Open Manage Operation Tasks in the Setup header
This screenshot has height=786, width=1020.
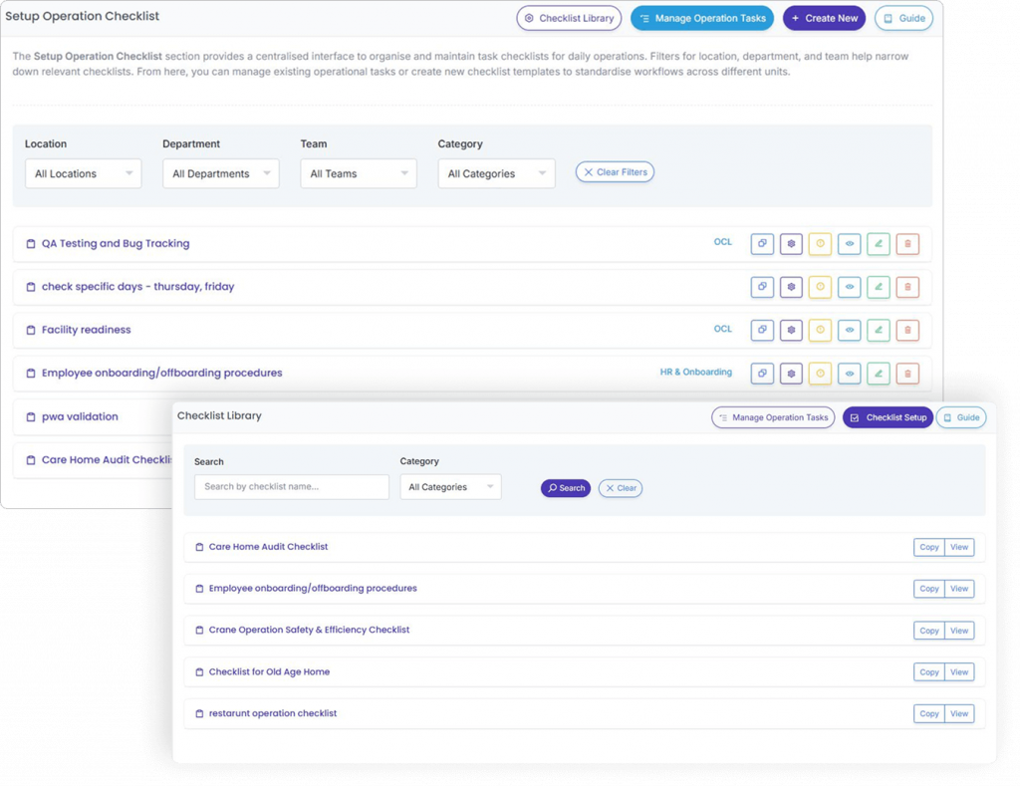coord(702,18)
